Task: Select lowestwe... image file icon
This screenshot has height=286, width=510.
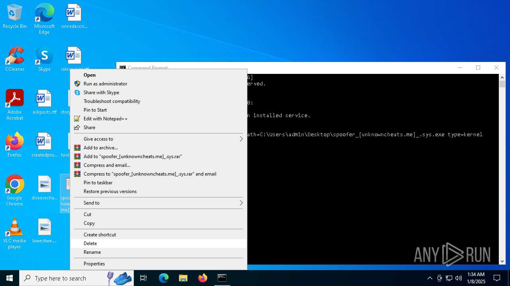Action: [x=44, y=231]
